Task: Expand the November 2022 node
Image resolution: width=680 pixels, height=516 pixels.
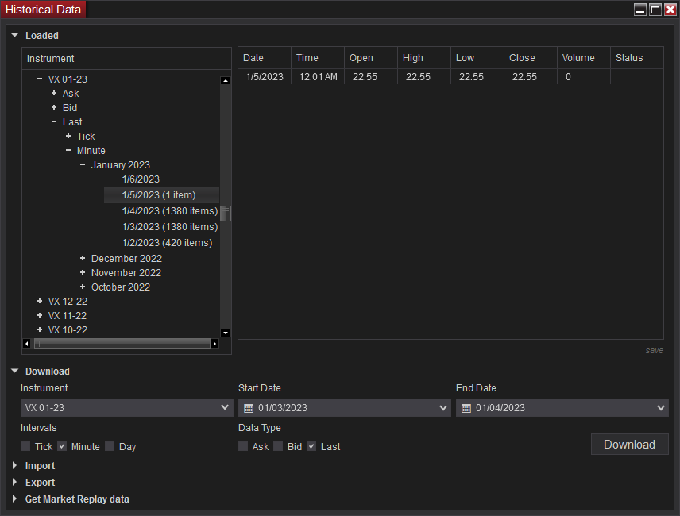Action: 83,272
